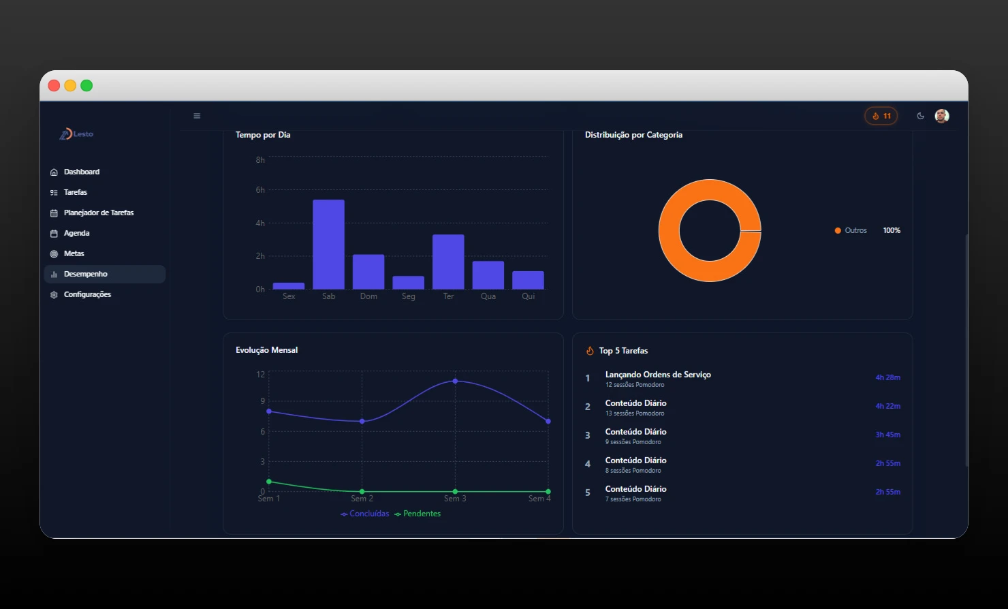Open Agenda using its calendar icon
Viewport: 1008px width, 609px height.
54,233
